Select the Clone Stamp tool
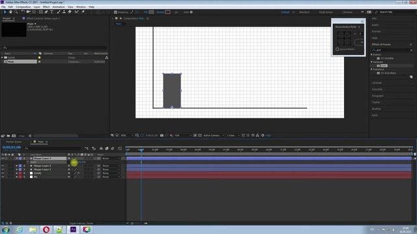The height and width of the screenshot is (234, 417). (x=64, y=12)
